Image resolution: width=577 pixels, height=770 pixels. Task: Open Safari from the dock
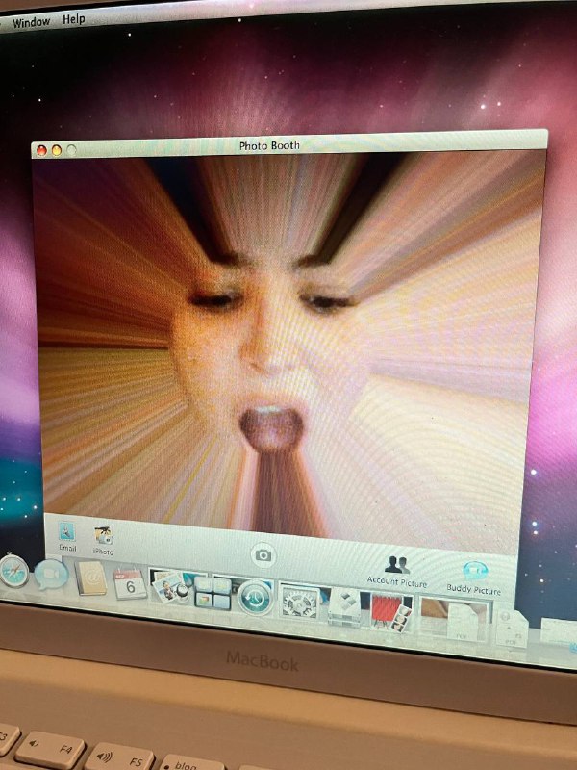tap(13, 570)
